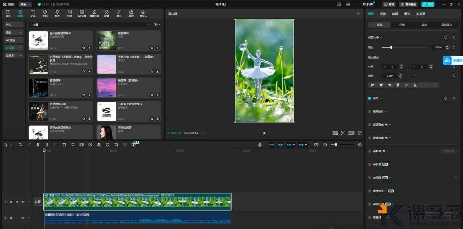Image resolution: width=463 pixels, height=229 pixels.
Task: Click the 导出 export button
Action: (427, 4)
